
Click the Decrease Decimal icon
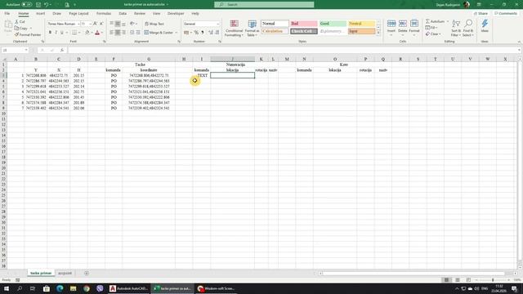[x=217, y=33]
